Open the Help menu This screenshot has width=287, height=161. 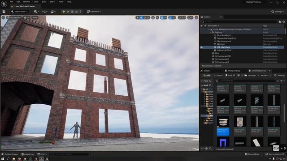[x=69, y=2]
